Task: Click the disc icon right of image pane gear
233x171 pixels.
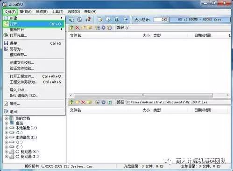Action: point(110,27)
